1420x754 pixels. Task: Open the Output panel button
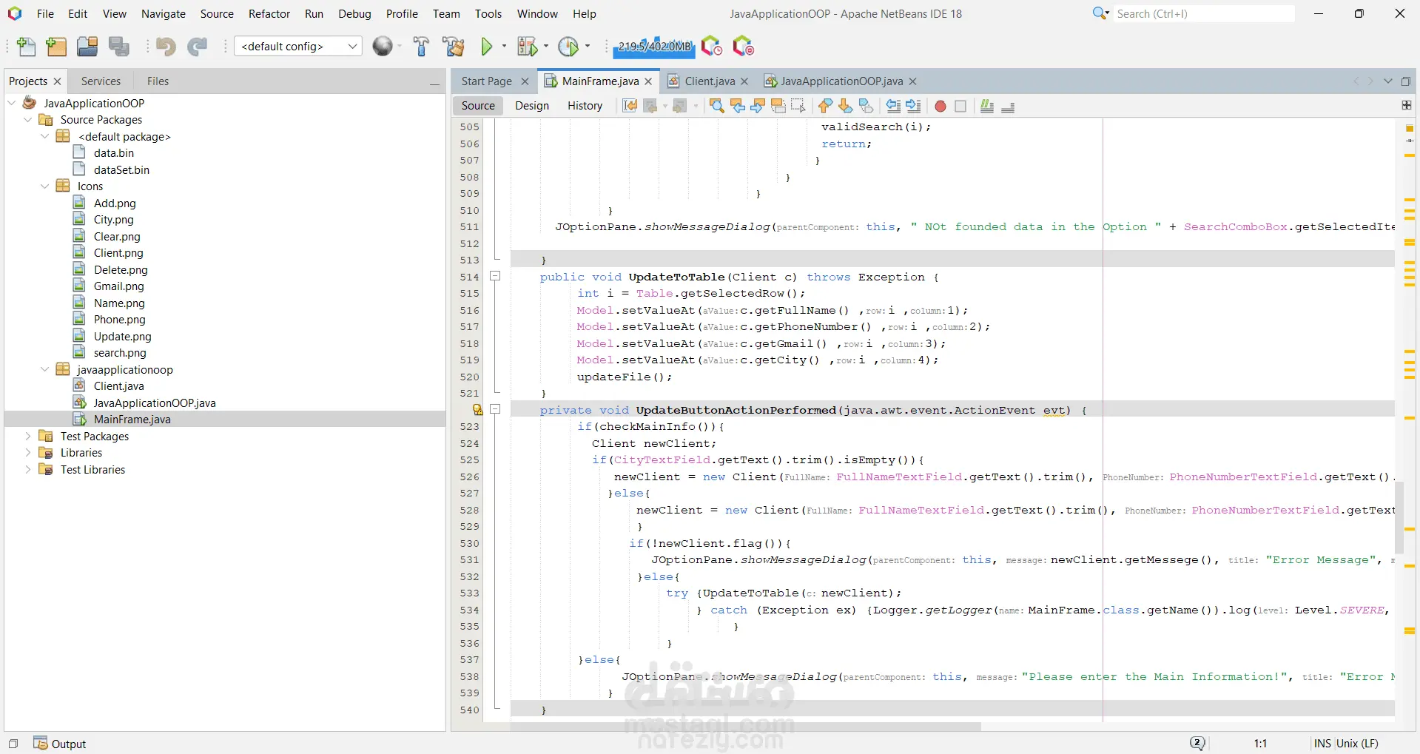click(60, 744)
